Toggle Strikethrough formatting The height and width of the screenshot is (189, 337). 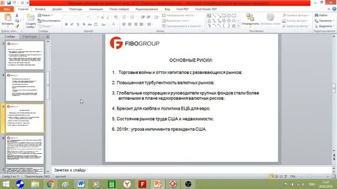(x=90, y=25)
